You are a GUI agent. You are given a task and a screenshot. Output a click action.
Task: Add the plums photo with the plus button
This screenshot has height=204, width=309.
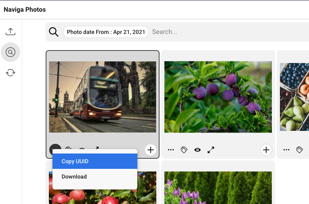point(266,150)
